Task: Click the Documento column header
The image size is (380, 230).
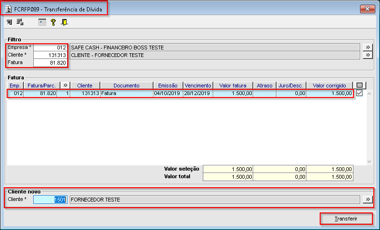Action: pyautogui.click(x=126, y=86)
